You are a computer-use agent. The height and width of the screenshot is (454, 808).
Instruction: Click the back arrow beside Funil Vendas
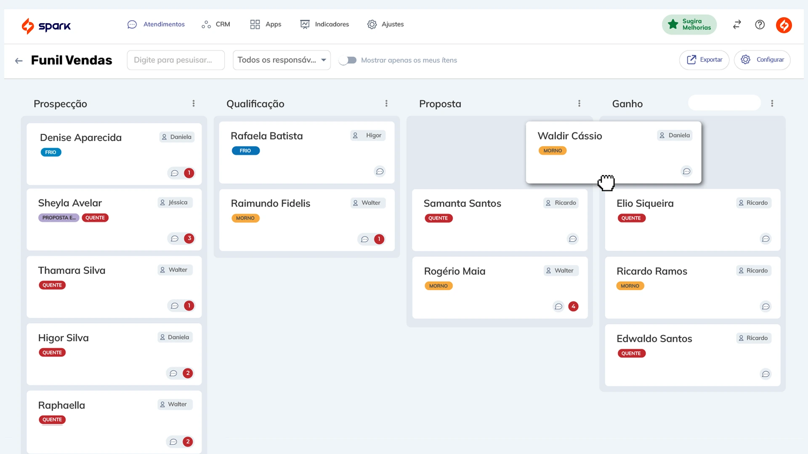tap(19, 61)
